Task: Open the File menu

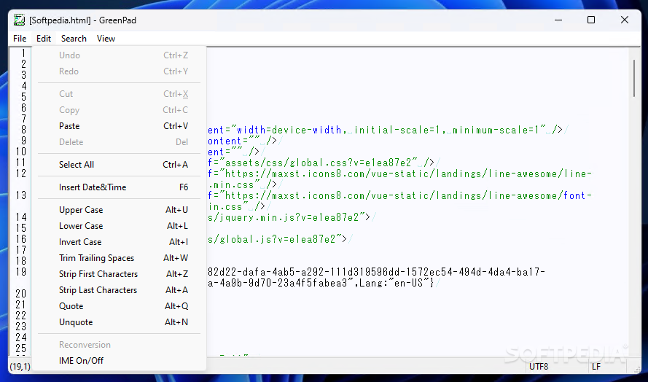Action: coord(20,39)
